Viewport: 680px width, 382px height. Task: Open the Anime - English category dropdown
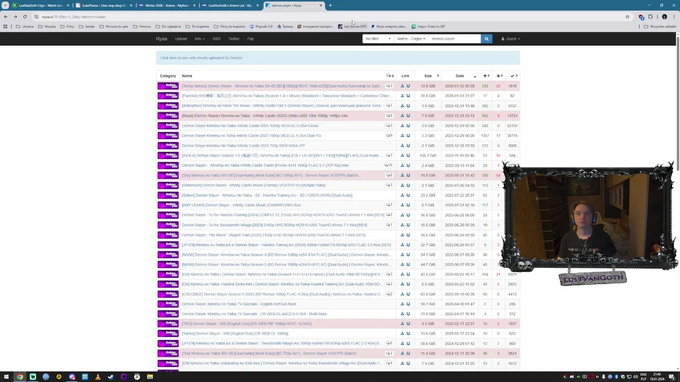411,39
